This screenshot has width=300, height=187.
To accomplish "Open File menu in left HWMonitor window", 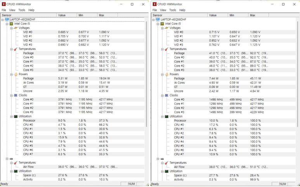I will point(4,10).
